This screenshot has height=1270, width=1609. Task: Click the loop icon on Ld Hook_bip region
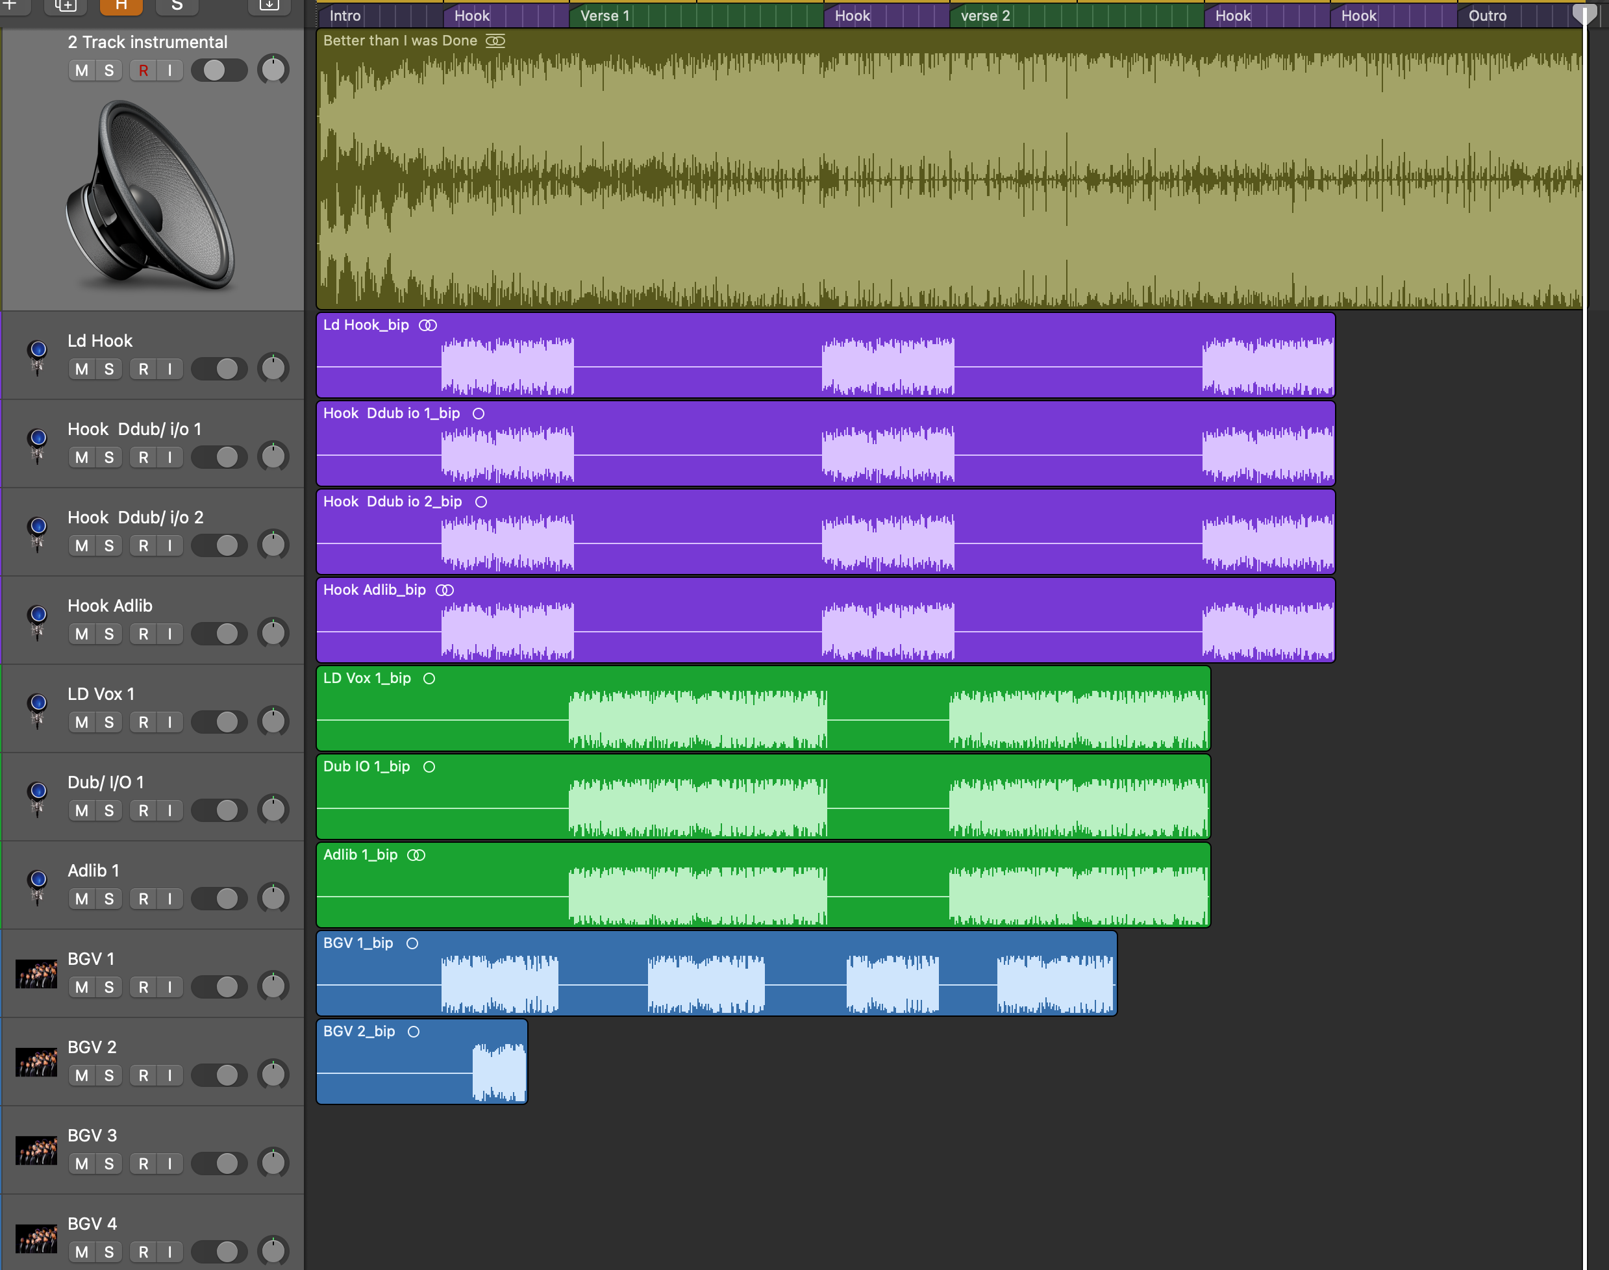tap(427, 325)
